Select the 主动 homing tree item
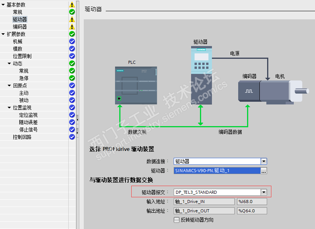Viewport: 315px width, 229px height. pos(24,93)
